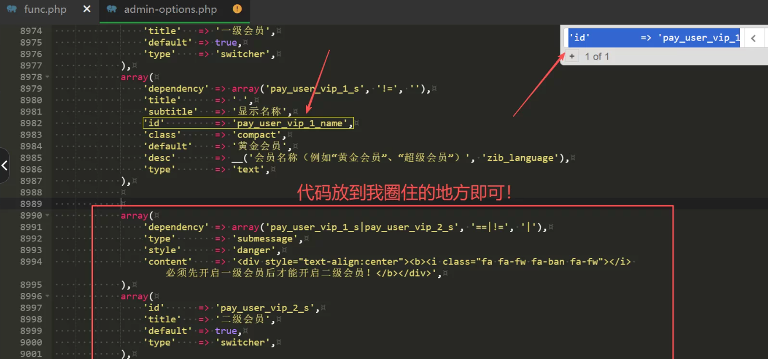768x359 pixels.
Task: Click the '1 of 1' match count
Action: [597, 57]
